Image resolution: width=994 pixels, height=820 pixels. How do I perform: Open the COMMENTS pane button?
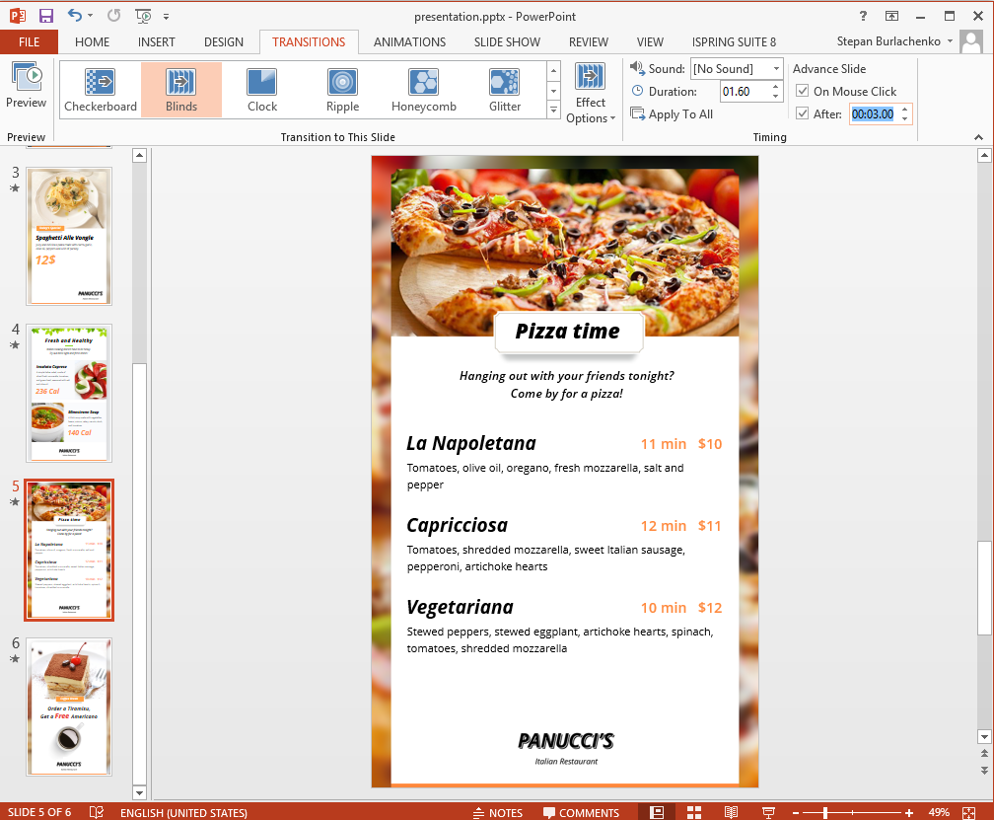coord(582,812)
